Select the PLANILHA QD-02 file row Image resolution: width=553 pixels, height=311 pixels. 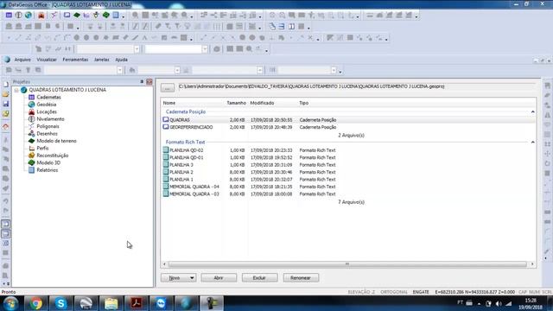click(348, 150)
